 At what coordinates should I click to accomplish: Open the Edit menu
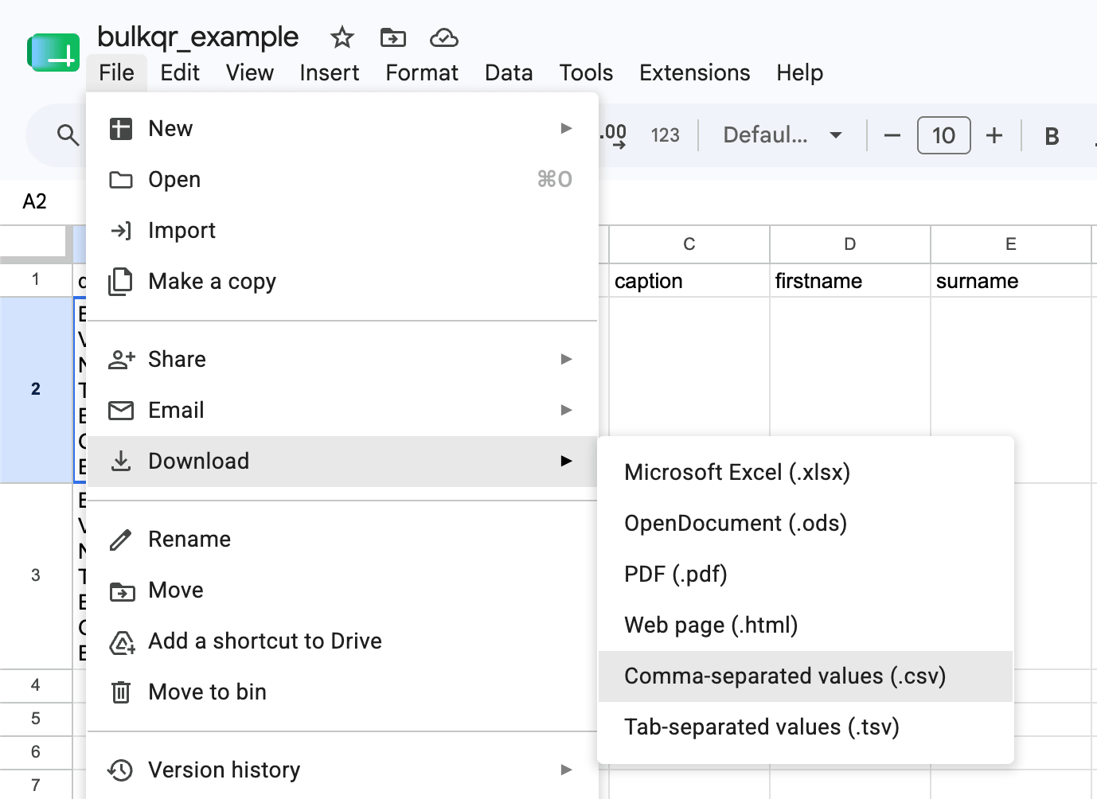point(180,72)
